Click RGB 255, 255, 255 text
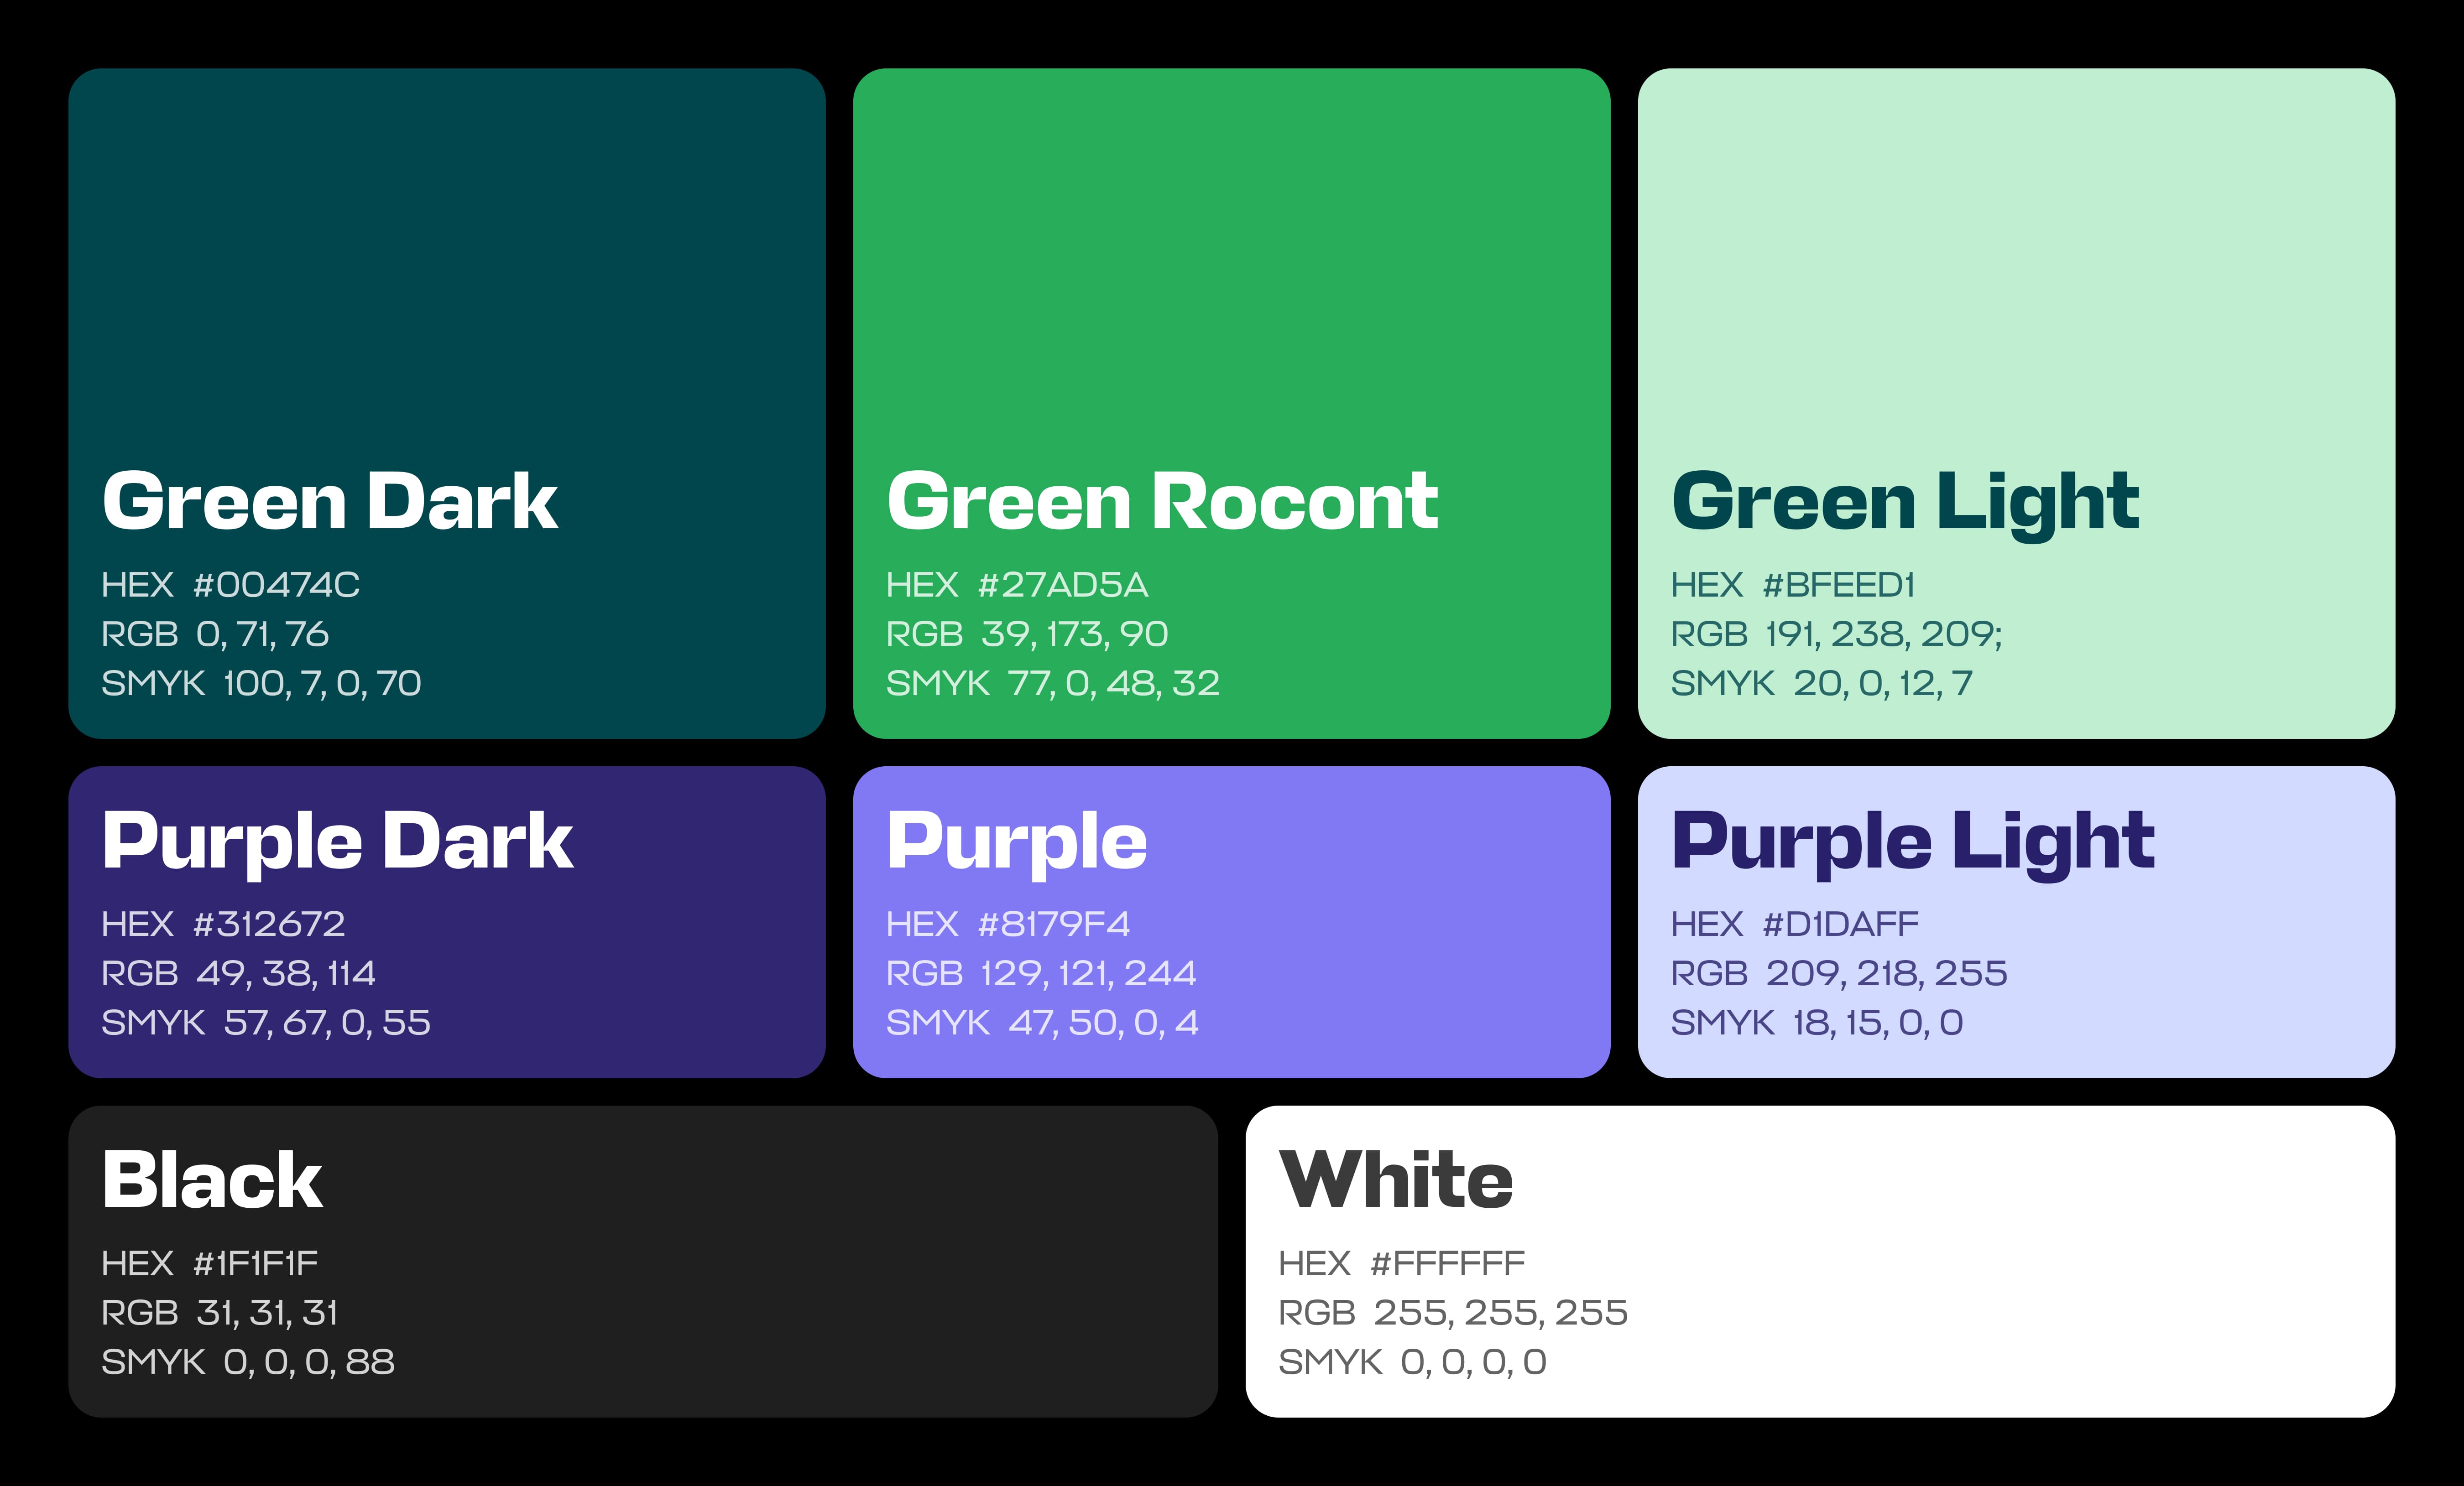2464x1486 pixels. pyautogui.click(x=1452, y=1312)
